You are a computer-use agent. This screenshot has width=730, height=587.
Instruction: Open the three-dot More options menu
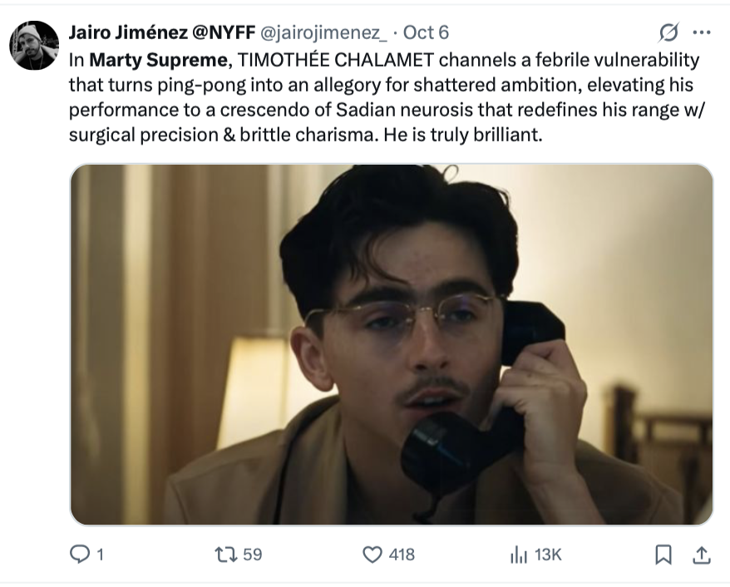[701, 32]
